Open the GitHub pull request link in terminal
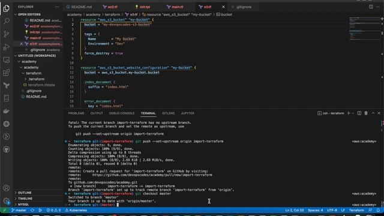The width and height of the screenshot is (384, 216). (152, 175)
